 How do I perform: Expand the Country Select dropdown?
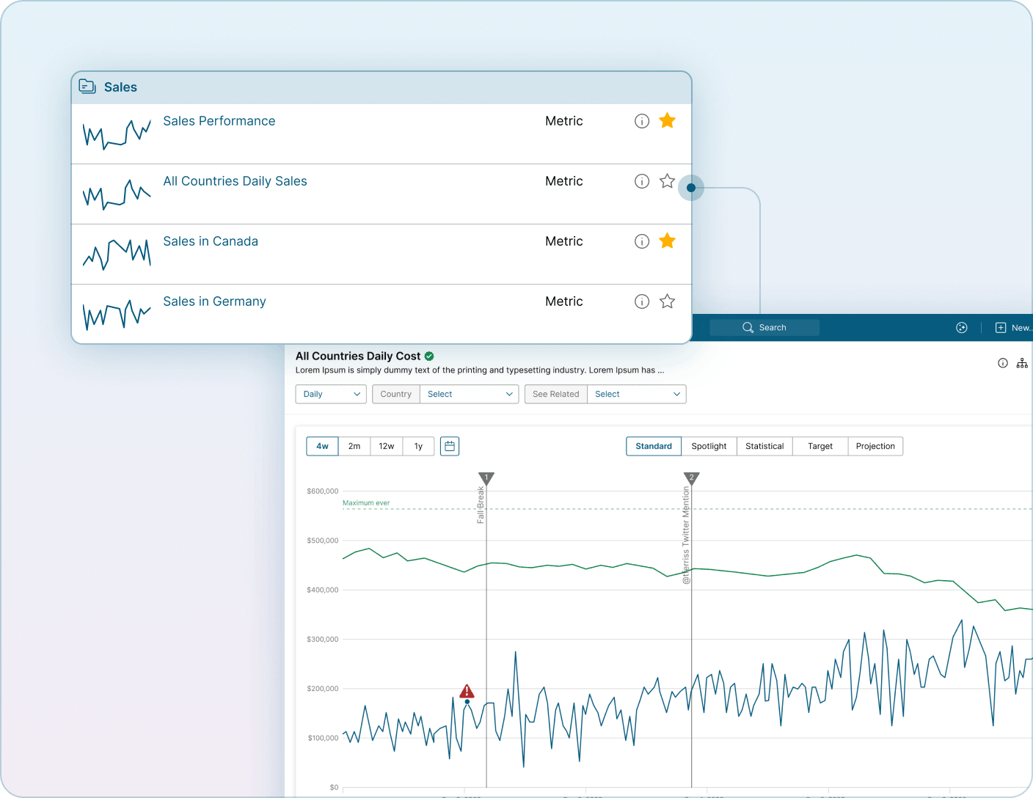click(x=469, y=394)
